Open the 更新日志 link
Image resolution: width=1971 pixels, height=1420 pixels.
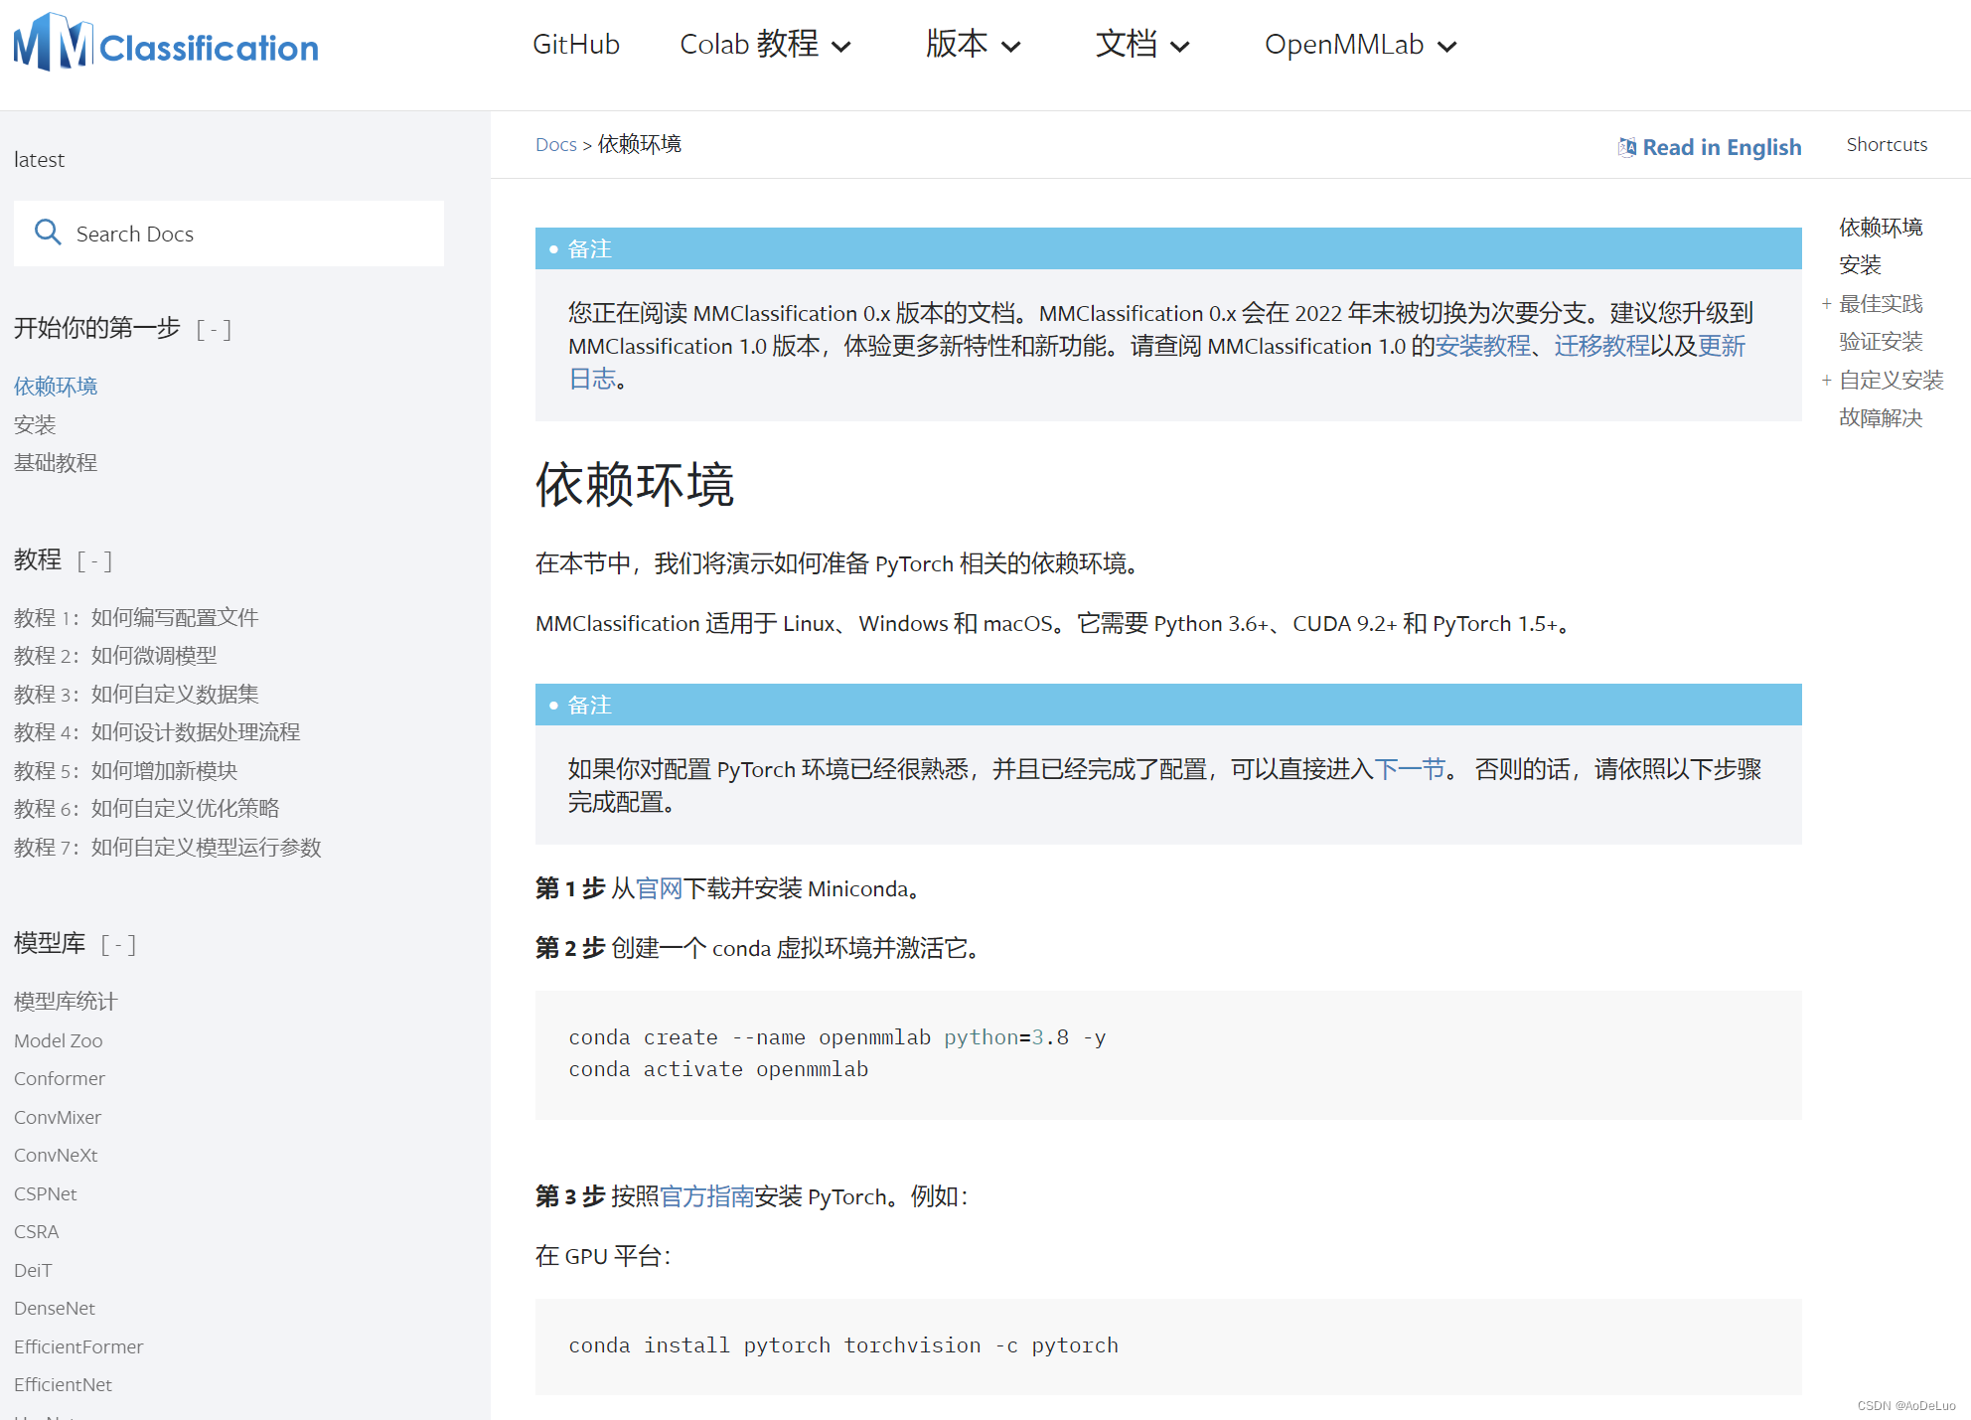click(x=1722, y=346)
